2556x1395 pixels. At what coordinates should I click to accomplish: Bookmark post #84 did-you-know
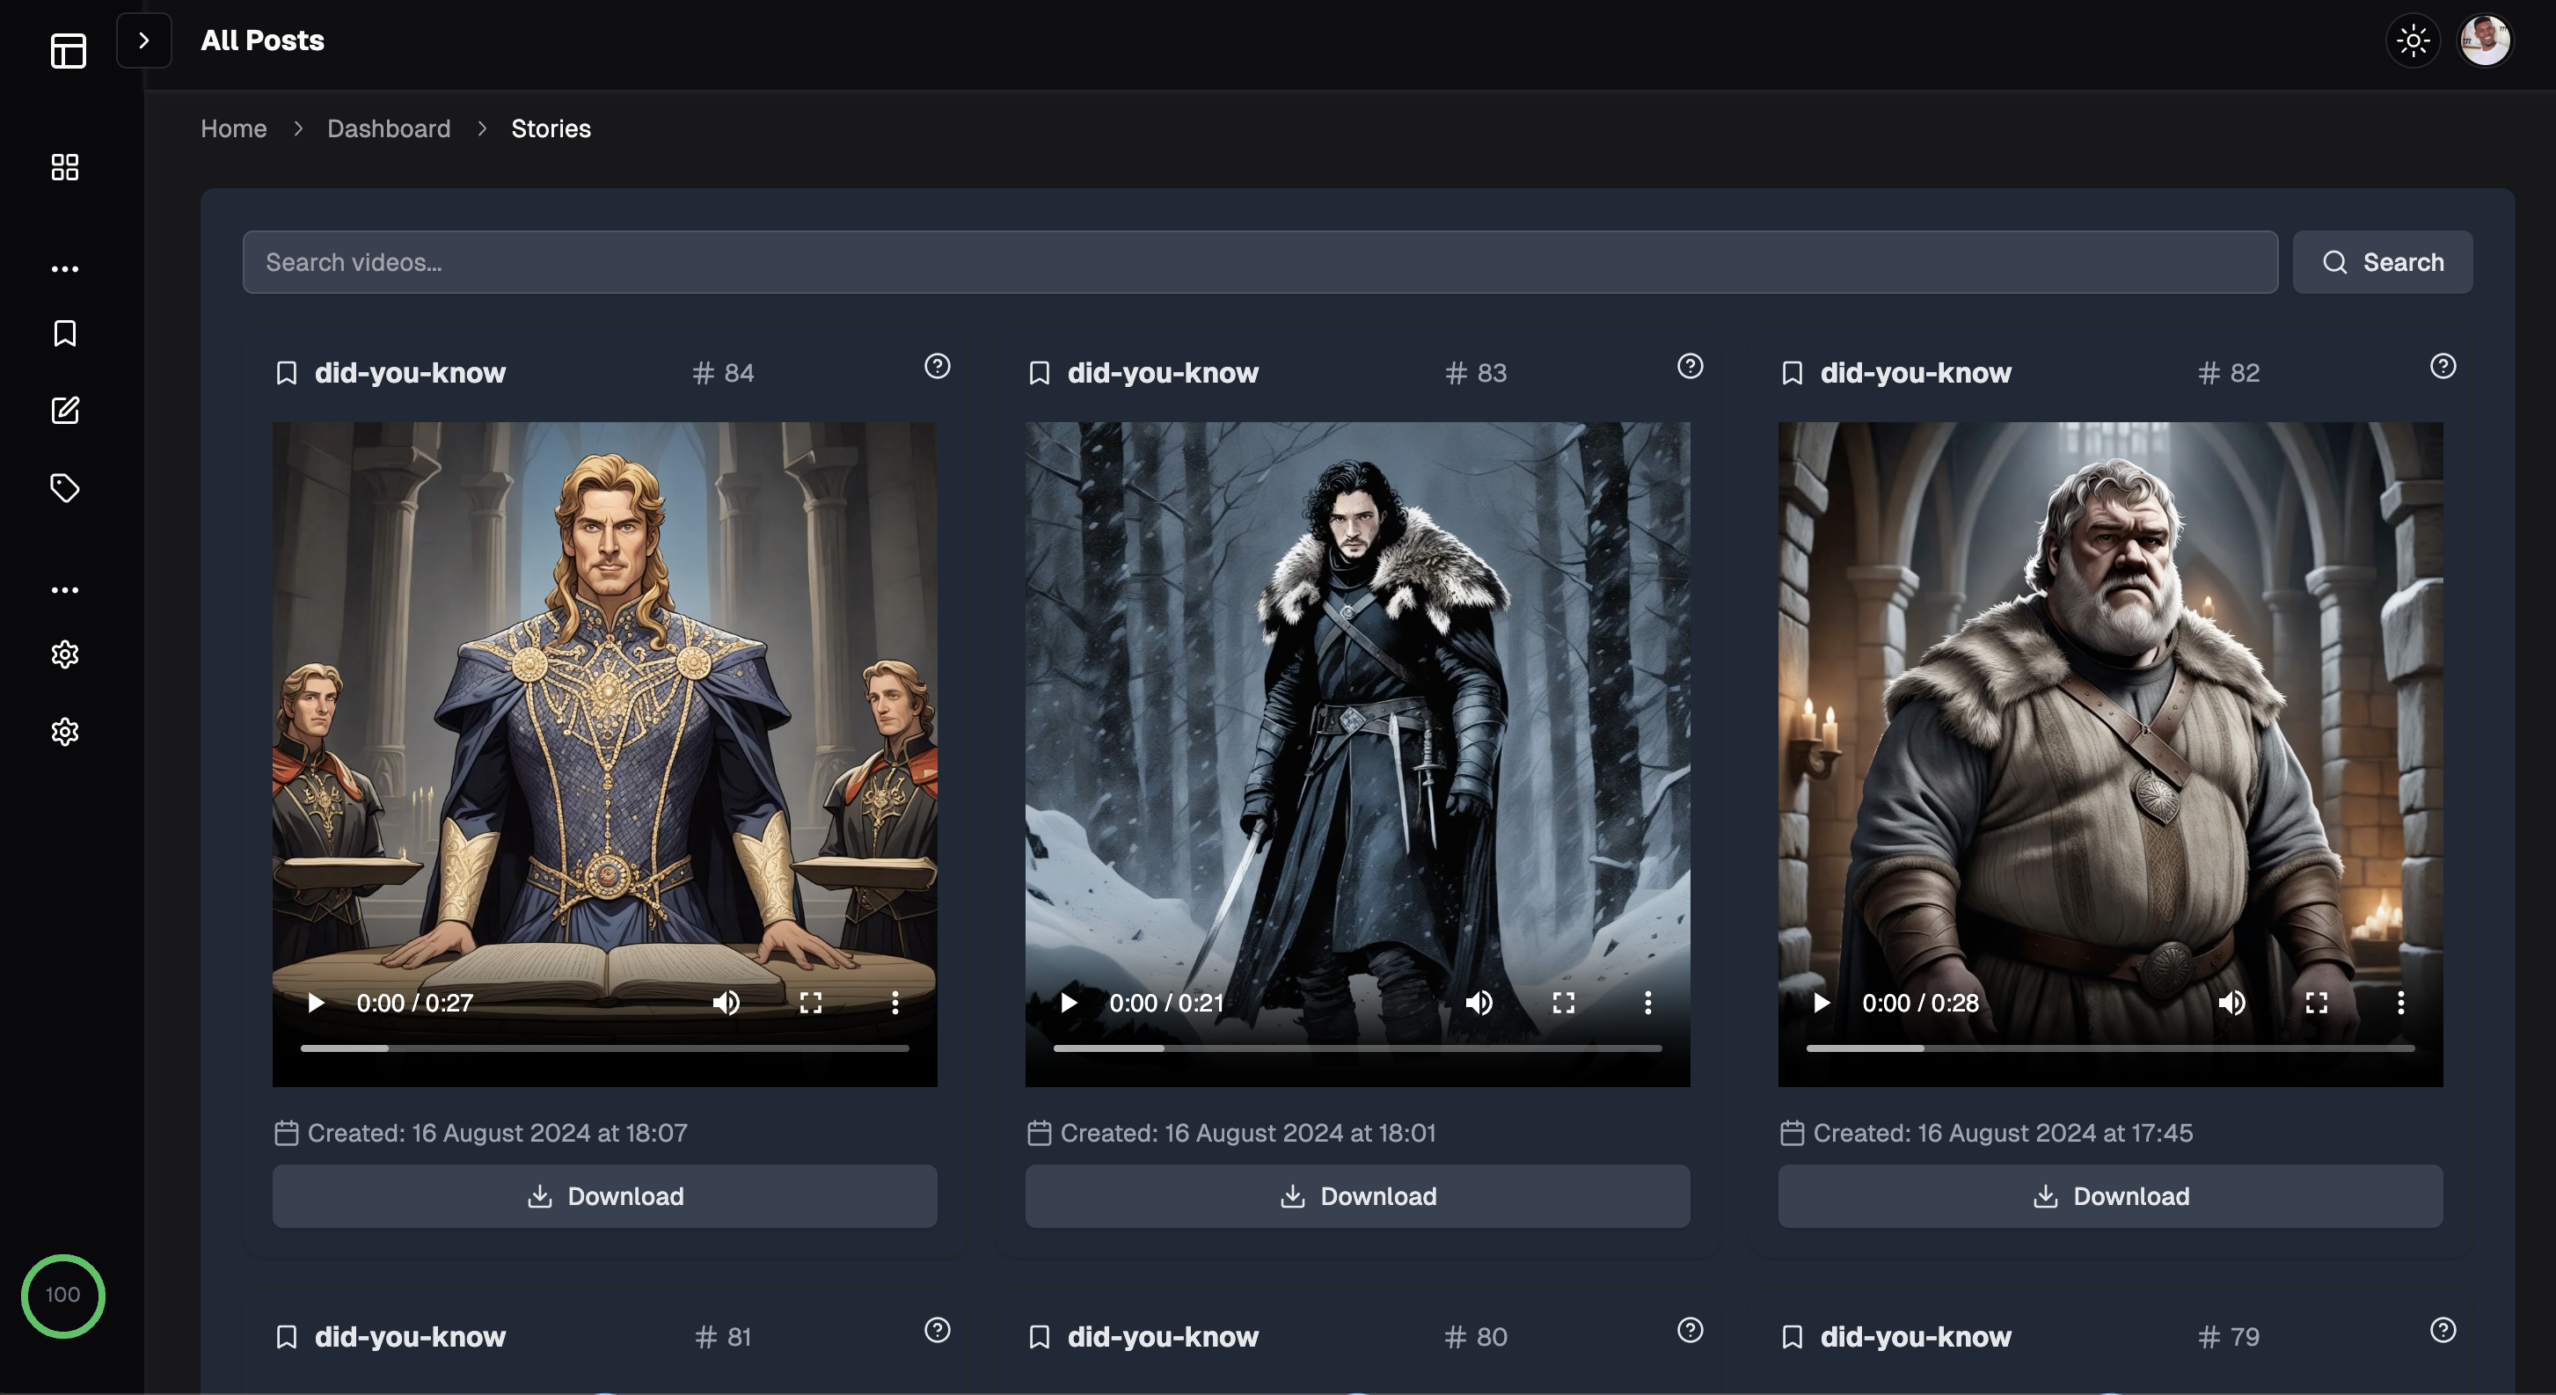pyautogui.click(x=286, y=373)
